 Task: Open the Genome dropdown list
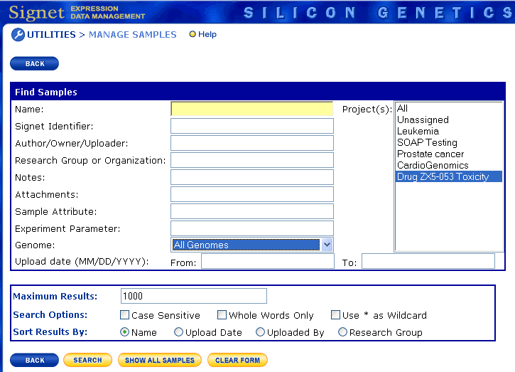(x=327, y=245)
